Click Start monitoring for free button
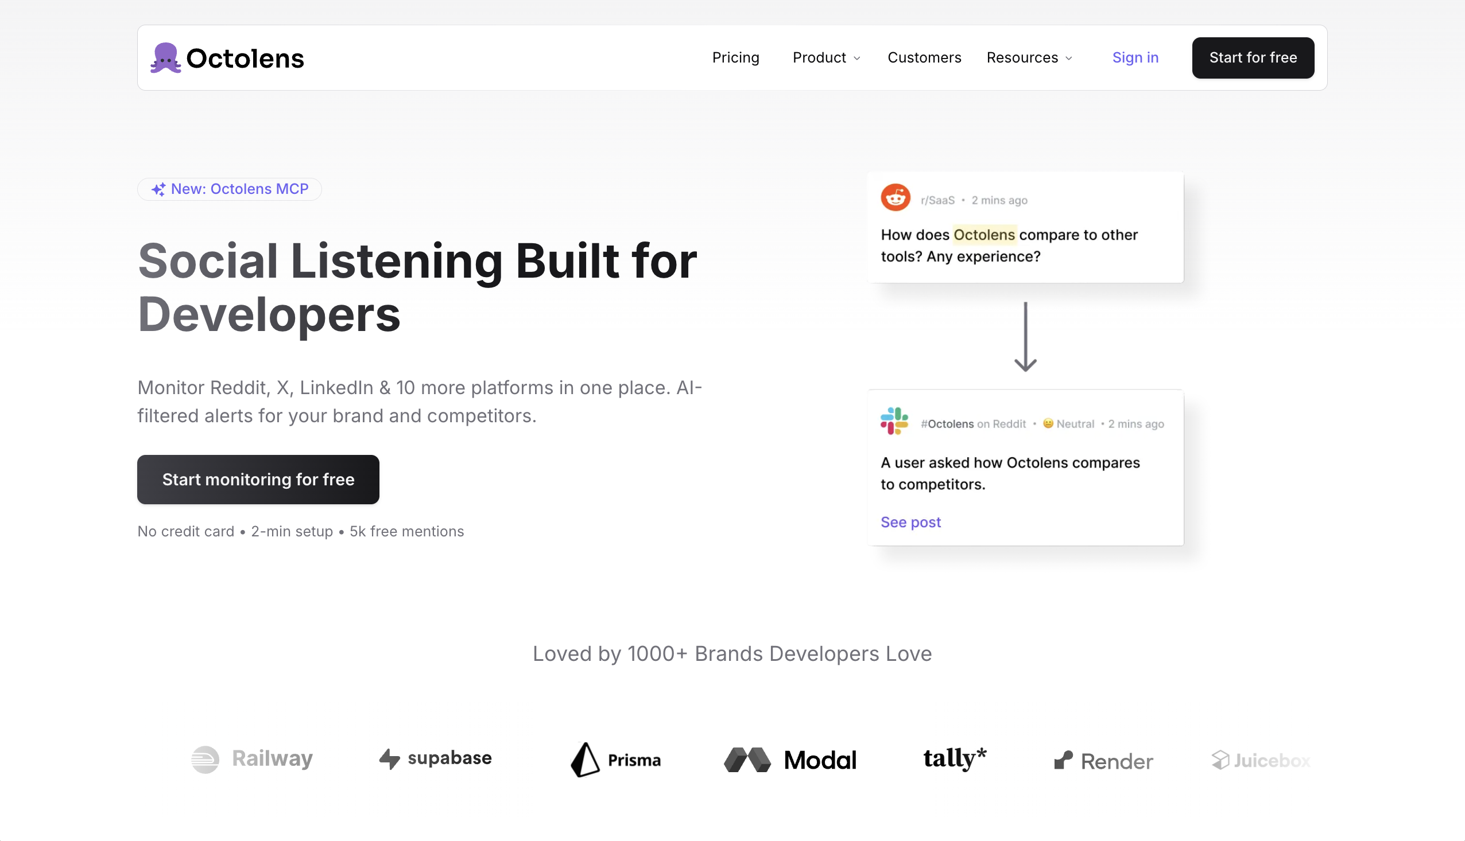This screenshot has height=841, width=1465. click(x=258, y=479)
